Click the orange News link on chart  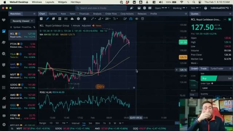click(x=97, y=25)
